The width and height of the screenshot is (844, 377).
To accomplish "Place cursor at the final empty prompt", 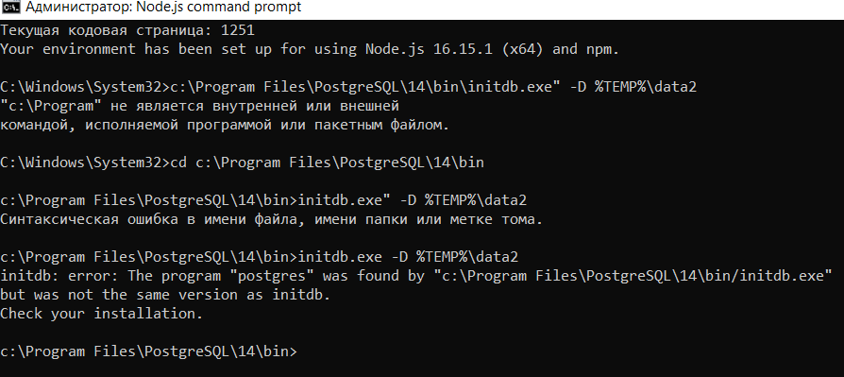I will click(301, 352).
